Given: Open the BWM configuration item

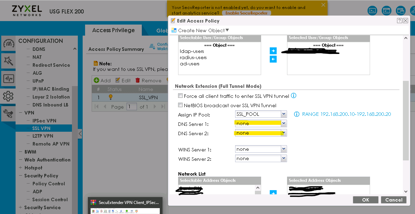Looking at the screenshot, I should point(30,152).
